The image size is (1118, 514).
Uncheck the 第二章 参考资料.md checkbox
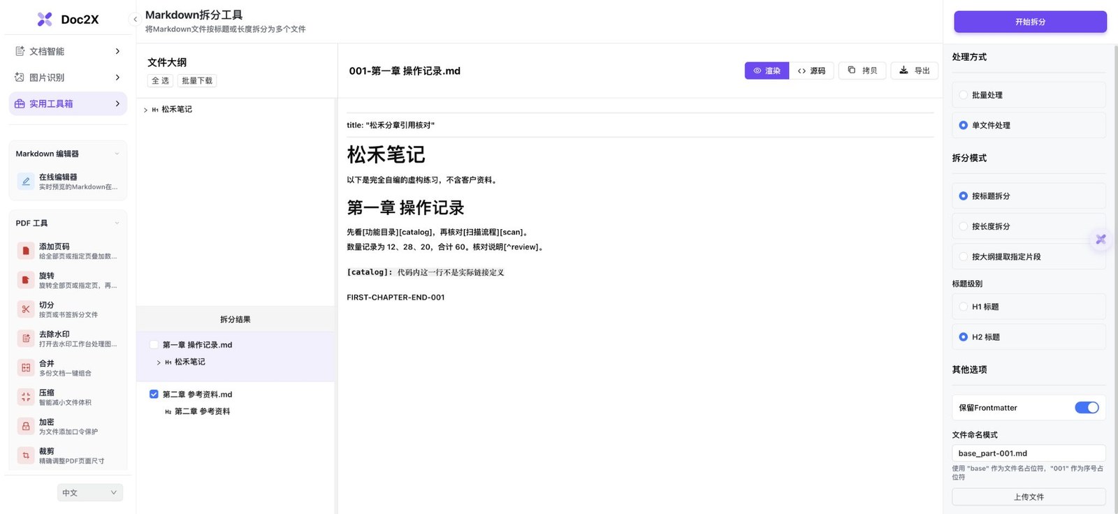click(154, 394)
